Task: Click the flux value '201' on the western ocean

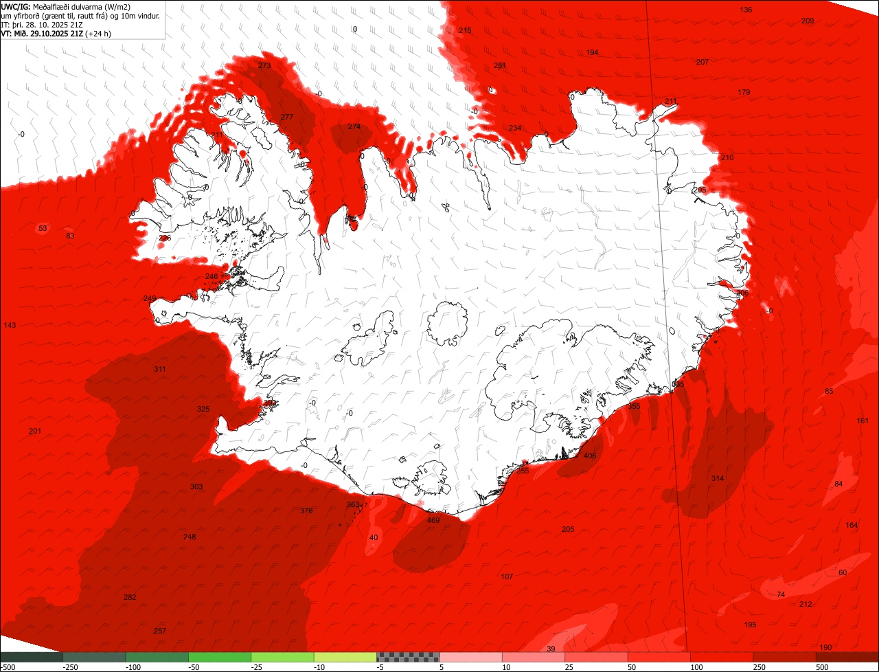Action: pyautogui.click(x=35, y=431)
